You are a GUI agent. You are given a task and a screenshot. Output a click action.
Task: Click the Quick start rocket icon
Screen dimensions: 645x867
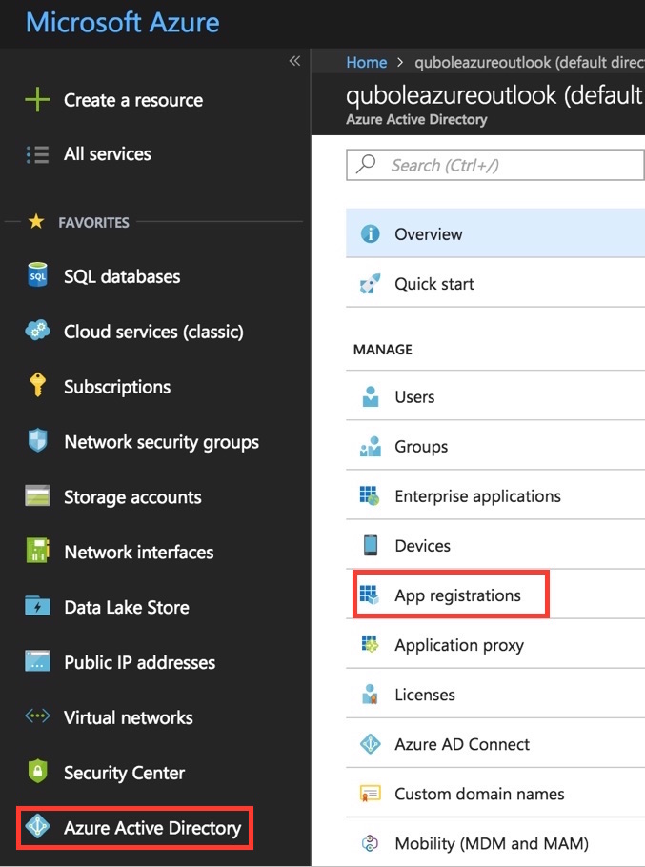tap(371, 284)
